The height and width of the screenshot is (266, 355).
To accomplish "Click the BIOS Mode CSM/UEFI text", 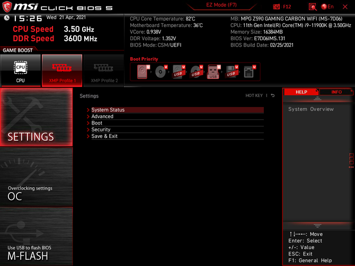I will [156, 45].
